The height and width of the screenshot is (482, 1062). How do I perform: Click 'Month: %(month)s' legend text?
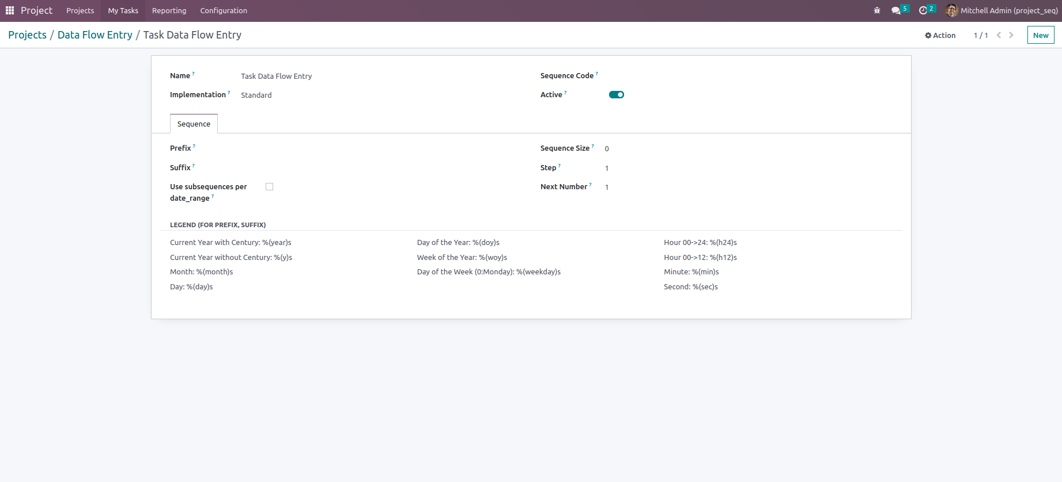click(x=202, y=271)
